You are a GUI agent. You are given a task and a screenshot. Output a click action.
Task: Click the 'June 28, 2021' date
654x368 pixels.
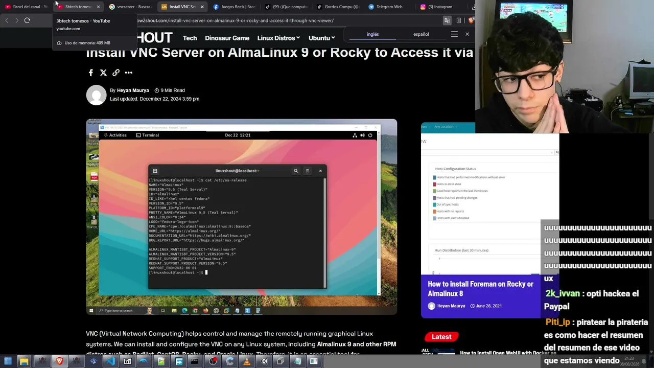pyautogui.click(x=488, y=306)
